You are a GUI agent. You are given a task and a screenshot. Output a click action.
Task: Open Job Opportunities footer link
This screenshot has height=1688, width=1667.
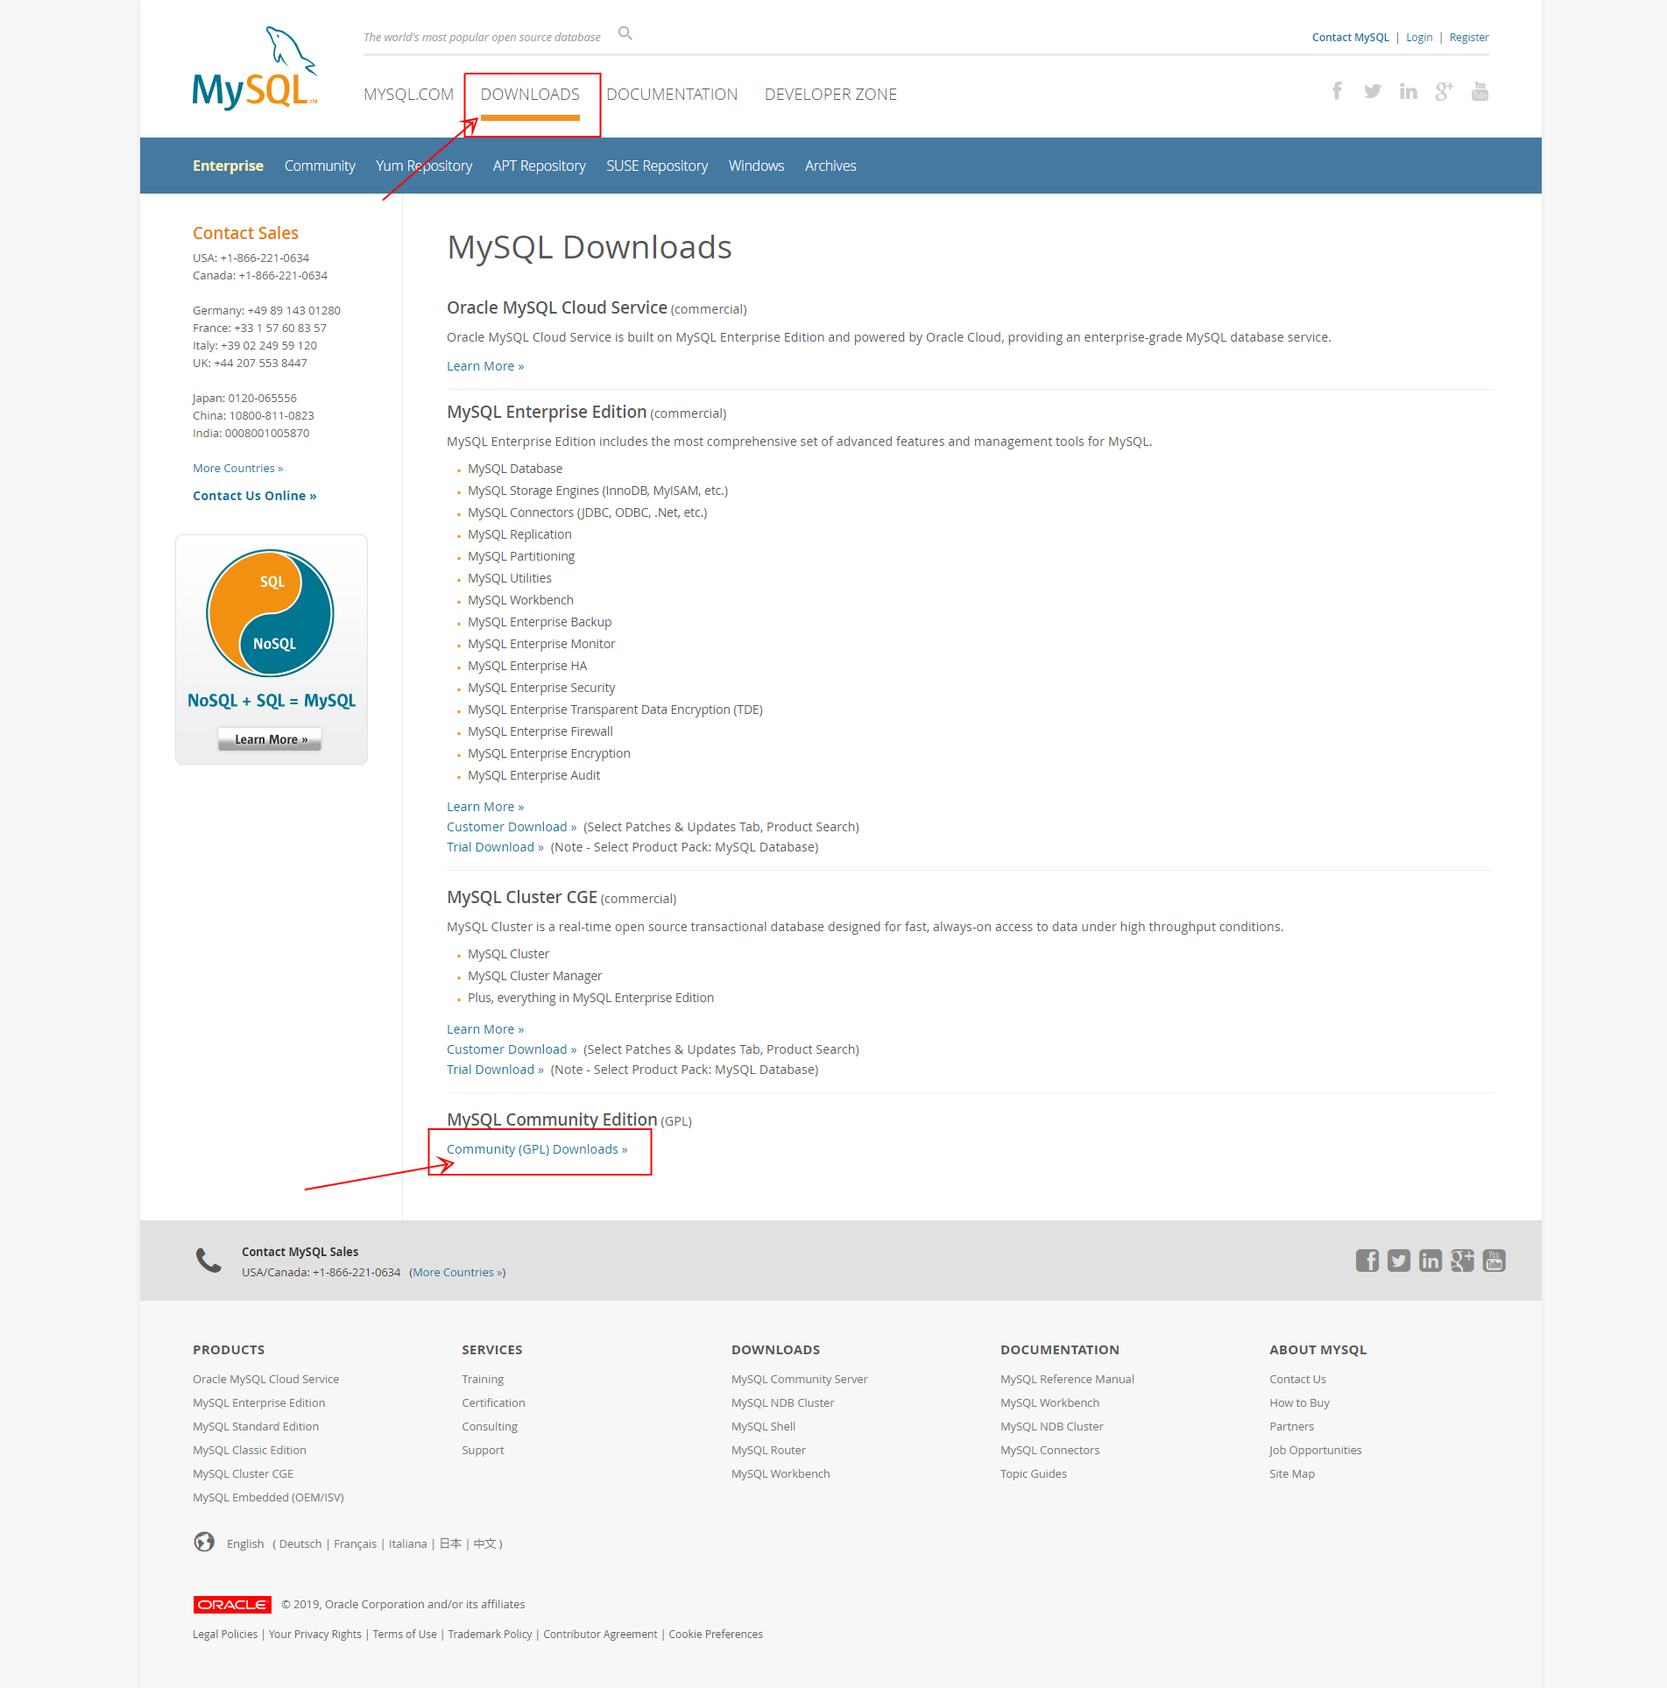pos(1315,1450)
